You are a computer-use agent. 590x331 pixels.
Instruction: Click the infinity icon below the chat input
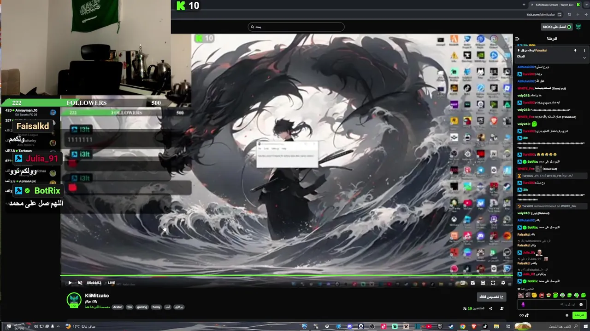click(x=521, y=315)
